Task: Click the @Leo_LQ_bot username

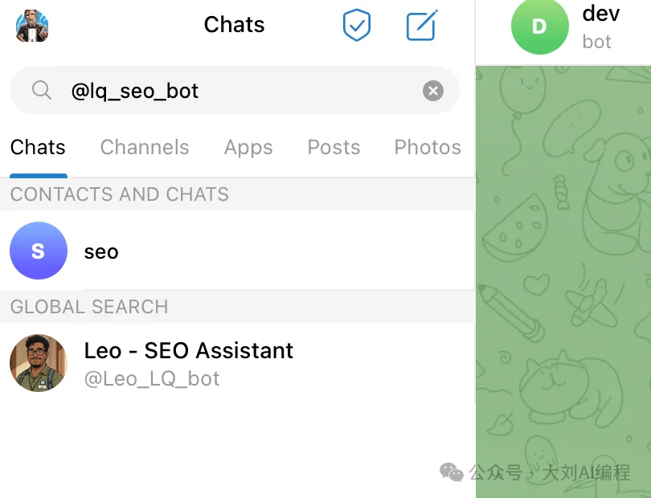Action: [152, 378]
